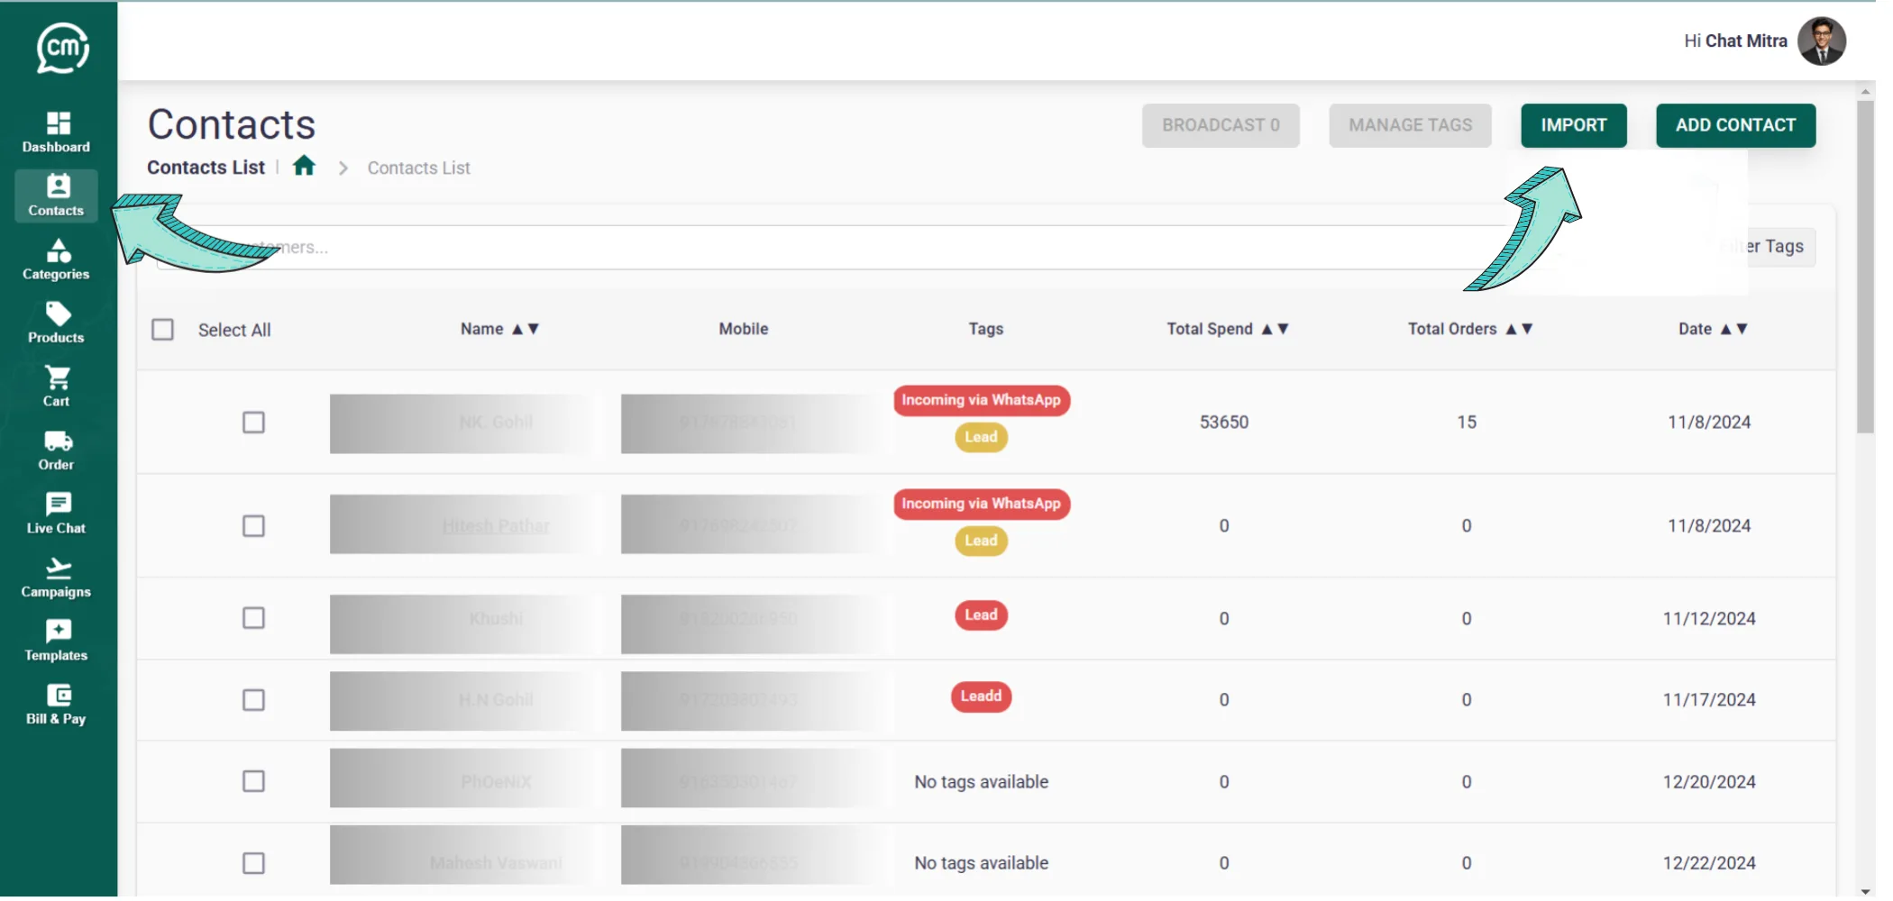Image resolution: width=1893 pixels, height=901 pixels.
Task: Open the Filter Tags dropdown
Action: 1767,247
